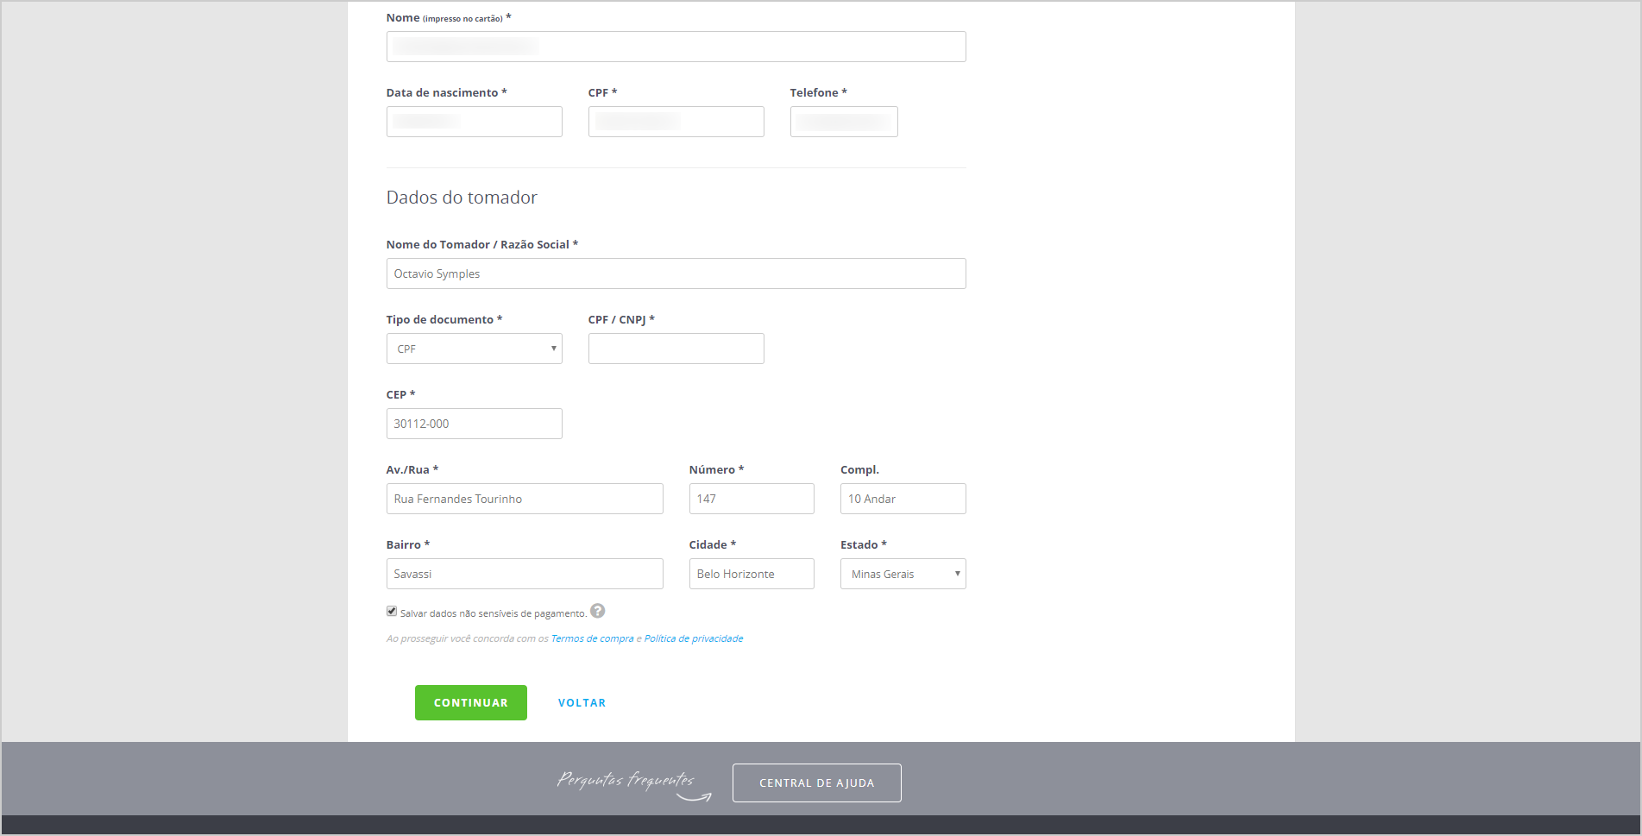Focus the Nome impresso no cartão field

click(x=676, y=47)
